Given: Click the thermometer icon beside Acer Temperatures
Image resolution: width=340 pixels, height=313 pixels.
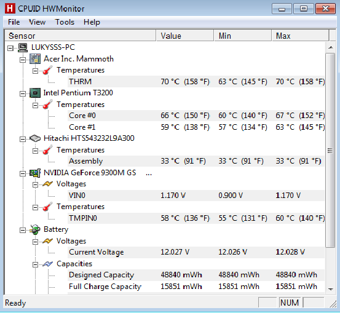Looking at the screenshot, I should [47, 70].
